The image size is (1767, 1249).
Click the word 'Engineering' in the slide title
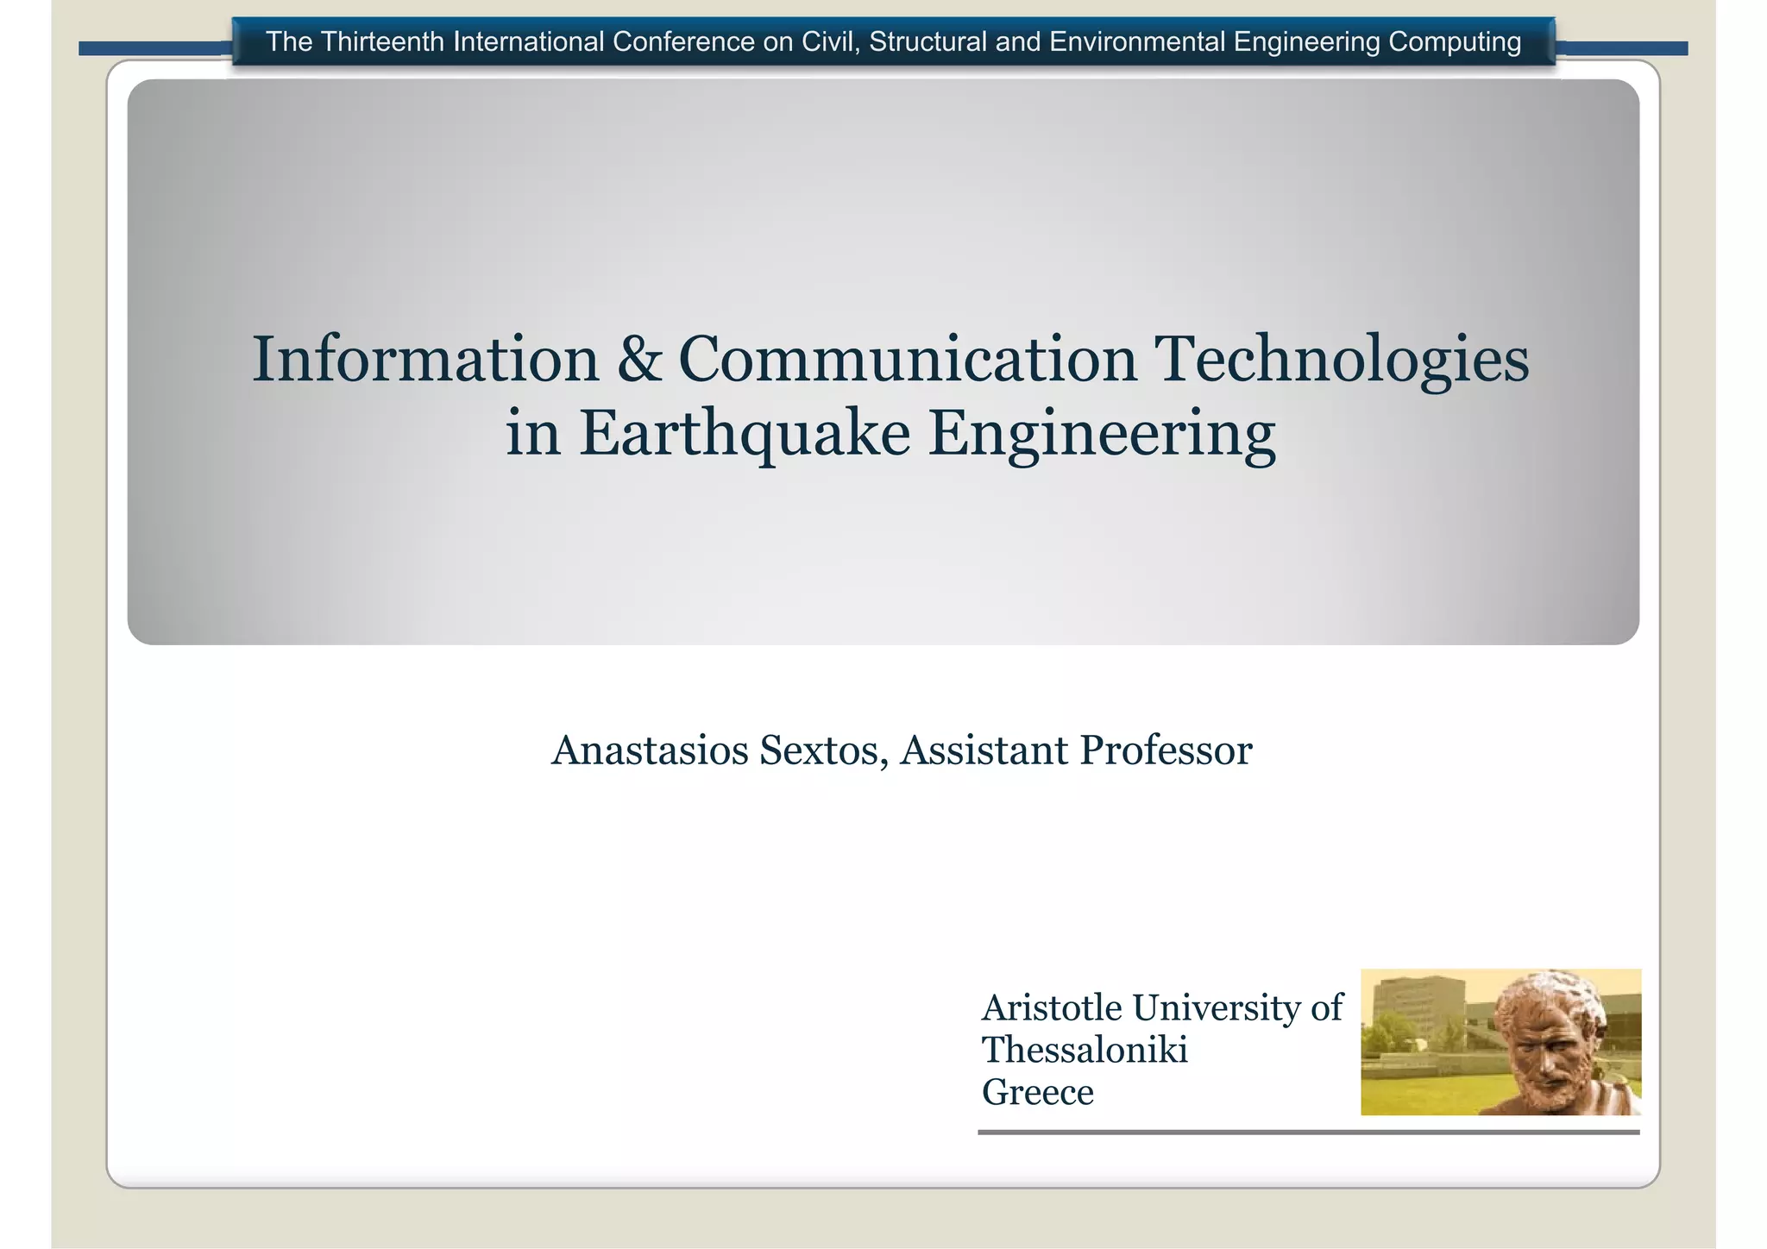point(1101,433)
